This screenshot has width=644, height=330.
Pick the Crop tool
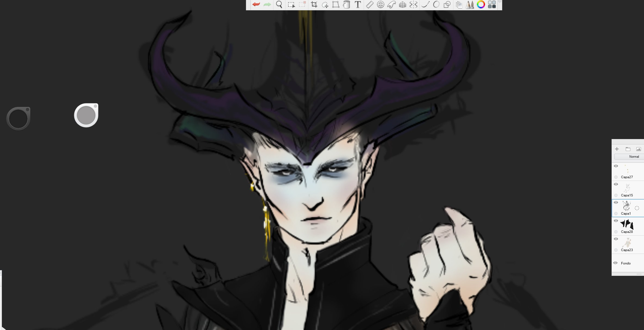coord(314,4)
